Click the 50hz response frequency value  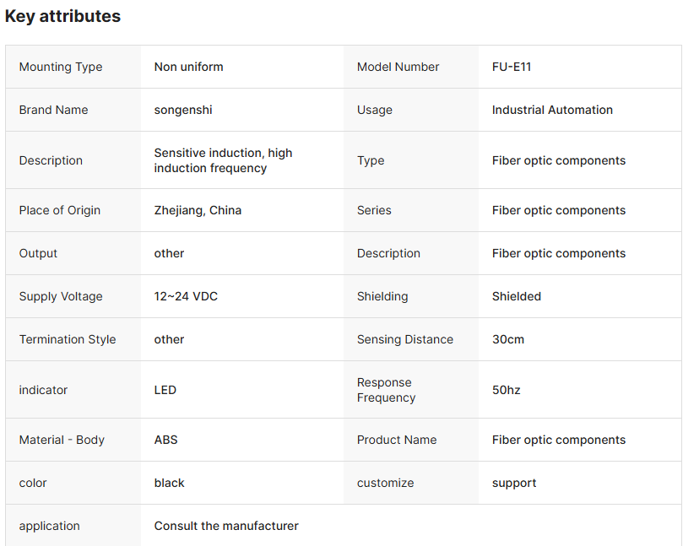coord(507,390)
